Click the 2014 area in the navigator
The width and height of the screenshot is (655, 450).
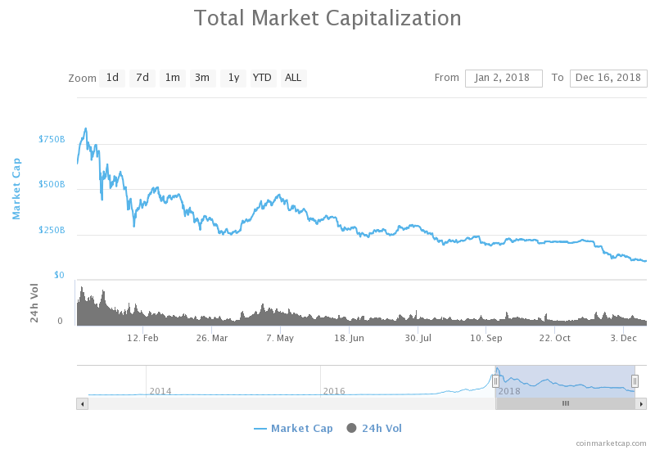[160, 391]
